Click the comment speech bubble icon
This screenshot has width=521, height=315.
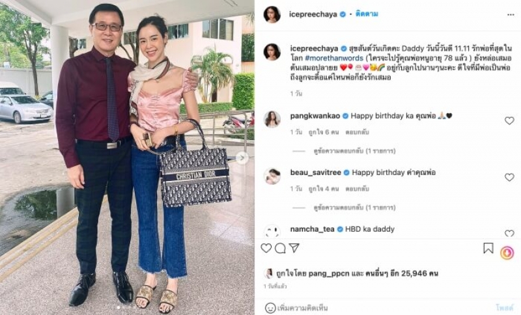[281, 248]
